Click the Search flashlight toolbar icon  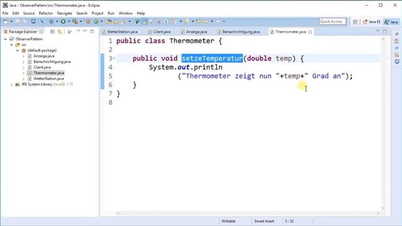[x=124, y=22]
